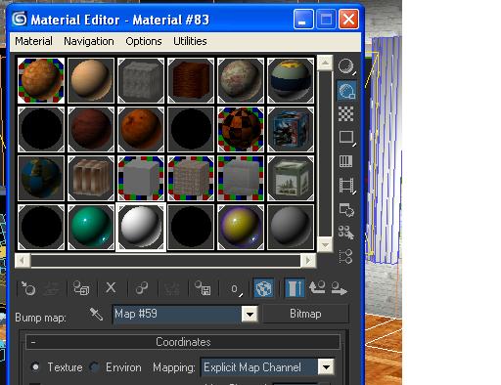This screenshot has height=385, width=501.
Task: Select the white sphere sample slot
Action: (x=141, y=227)
